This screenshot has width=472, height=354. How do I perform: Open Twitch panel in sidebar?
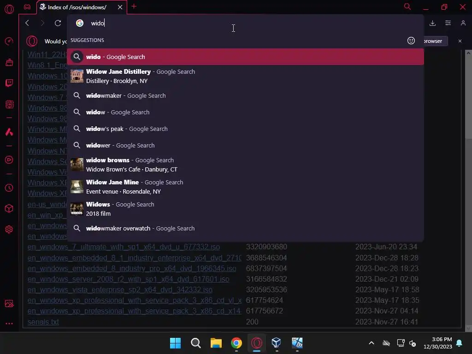point(9,83)
